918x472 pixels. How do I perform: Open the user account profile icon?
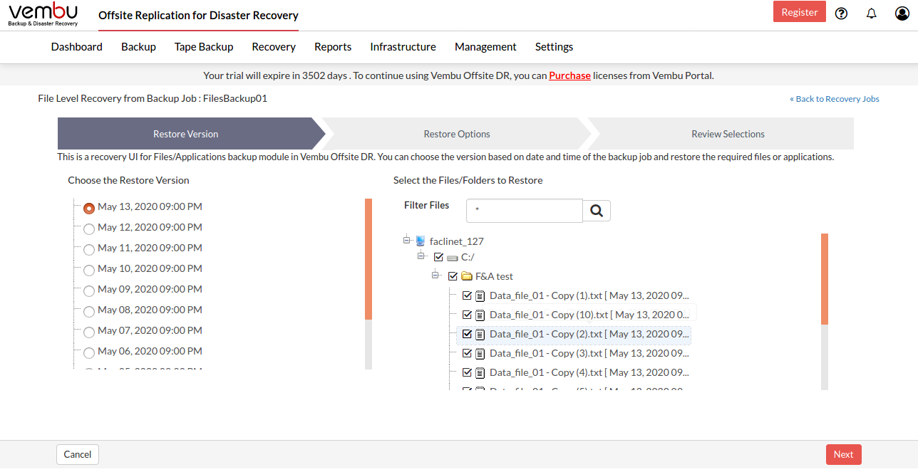click(902, 14)
